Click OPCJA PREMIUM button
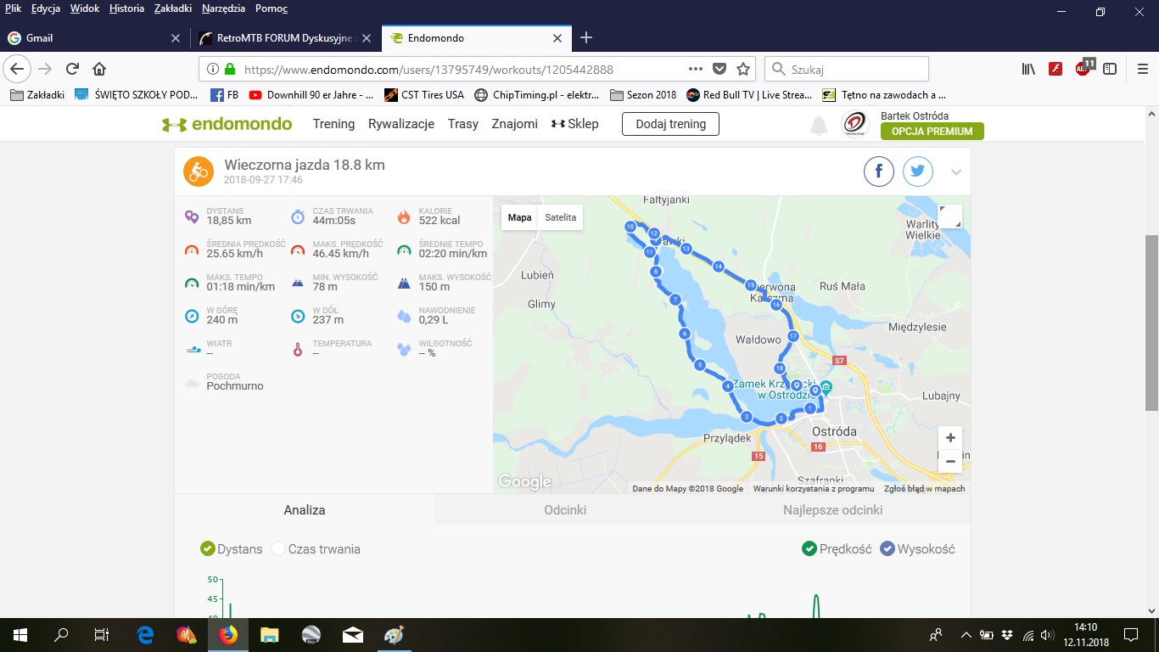This screenshot has height=652, width=1159. (932, 132)
